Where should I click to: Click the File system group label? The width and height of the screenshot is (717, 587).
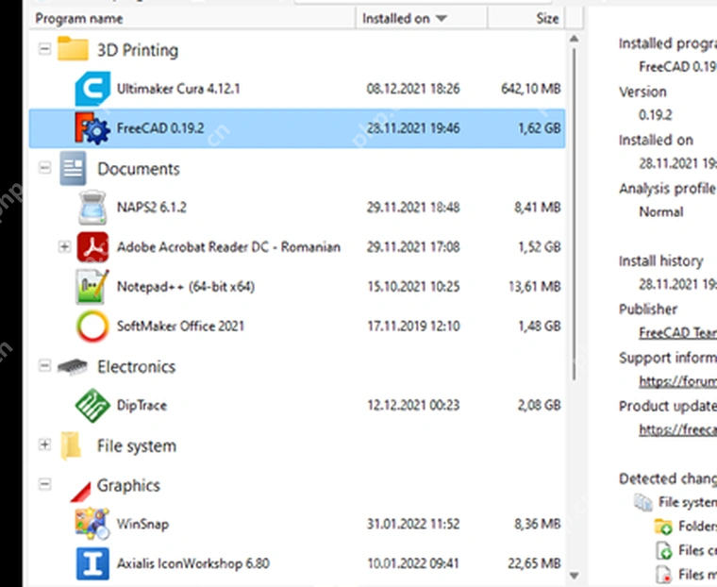coord(136,446)
